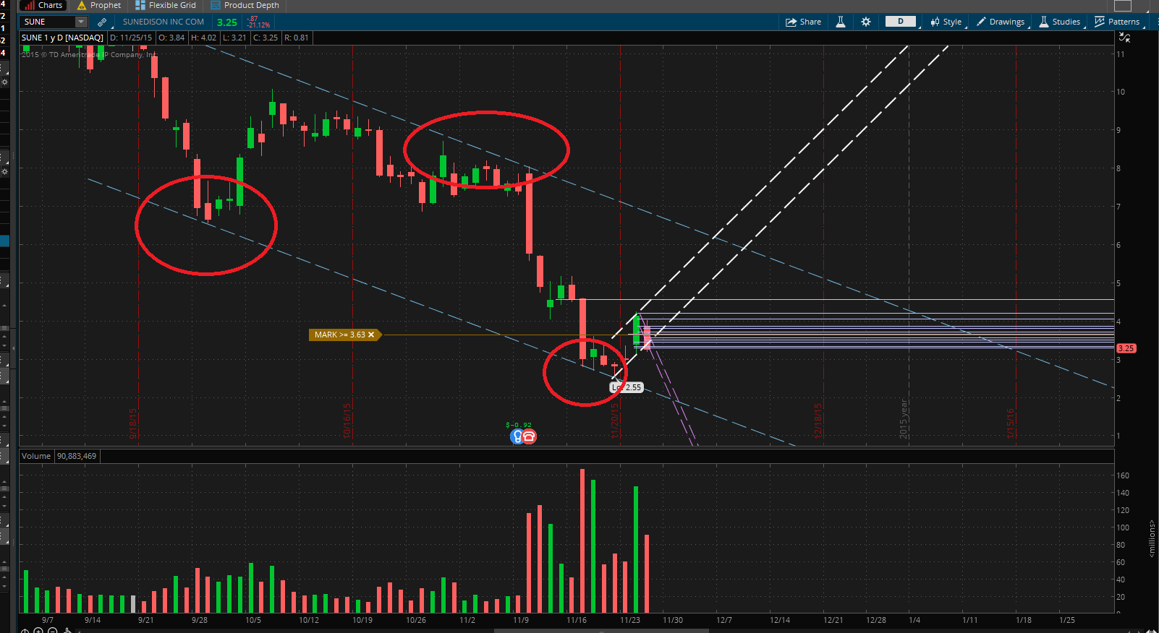Click the C: 3.25 close price readout
1159x633 pixels.
[266, 38]
